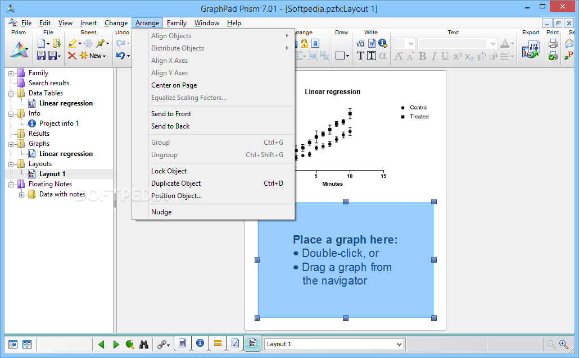The width and height of the screenshot is (579, 358).
Task: Switch to the graph sheet tab icon
Action: click(x=235, y=343)
